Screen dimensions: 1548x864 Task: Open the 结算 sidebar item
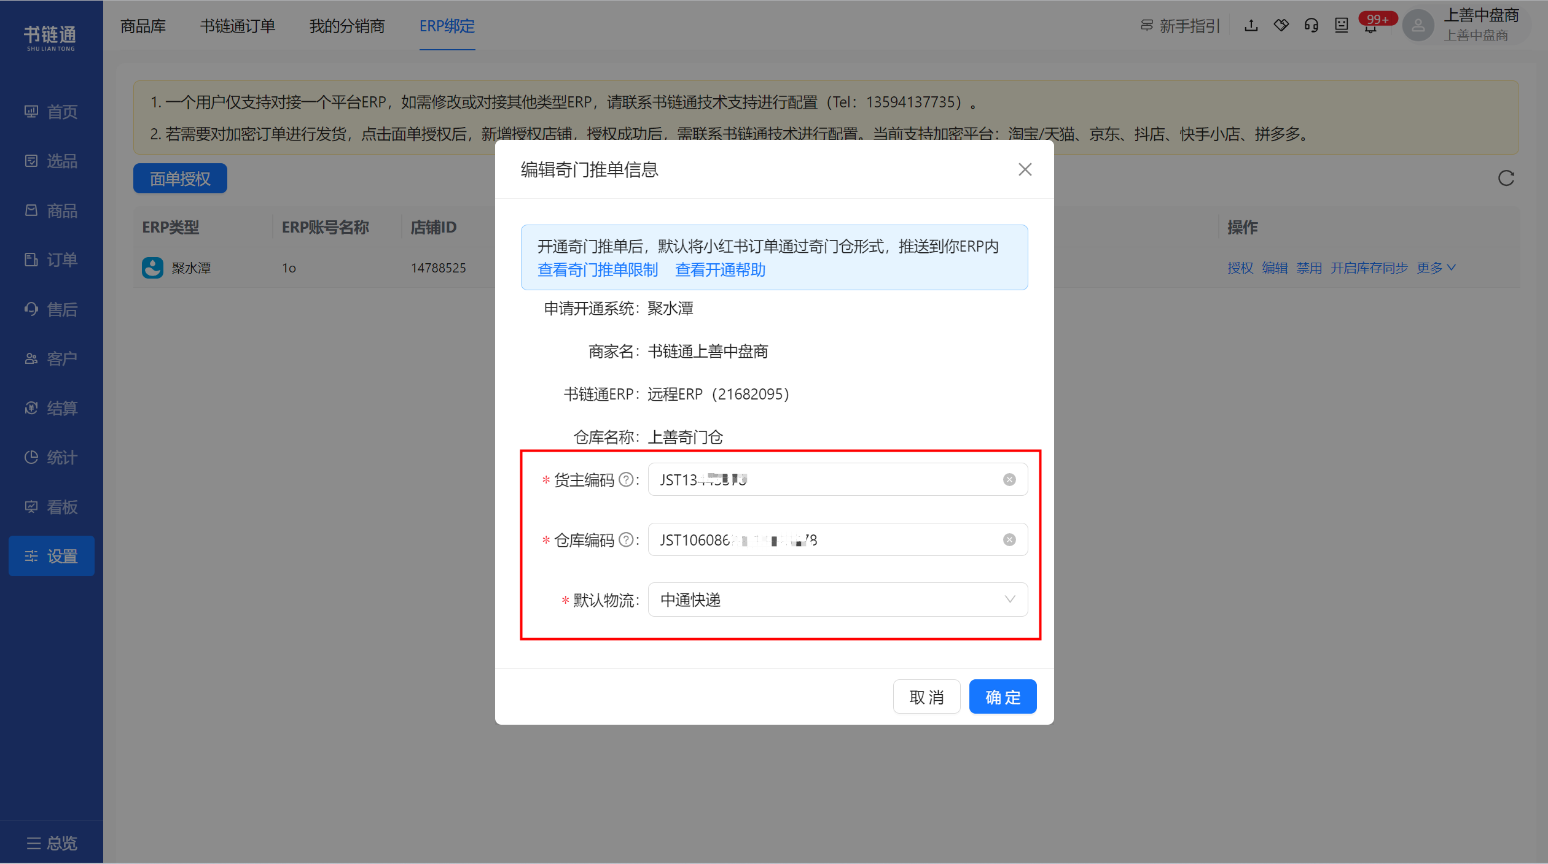(x=51, y=408)
